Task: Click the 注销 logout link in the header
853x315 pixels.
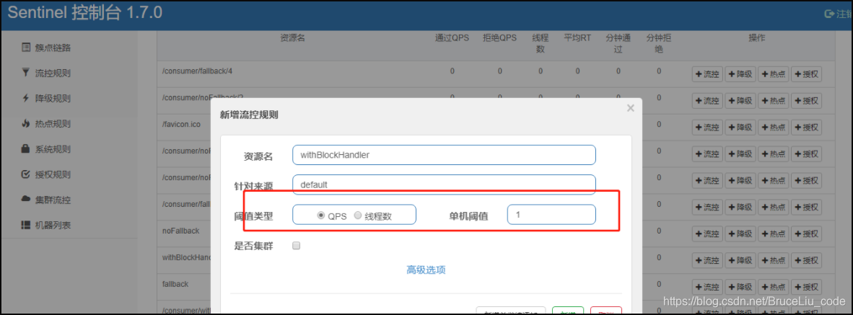Action: click(839, 14)
